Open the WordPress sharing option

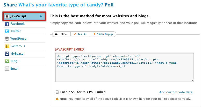pyautogui.click(x=18, y=39)
